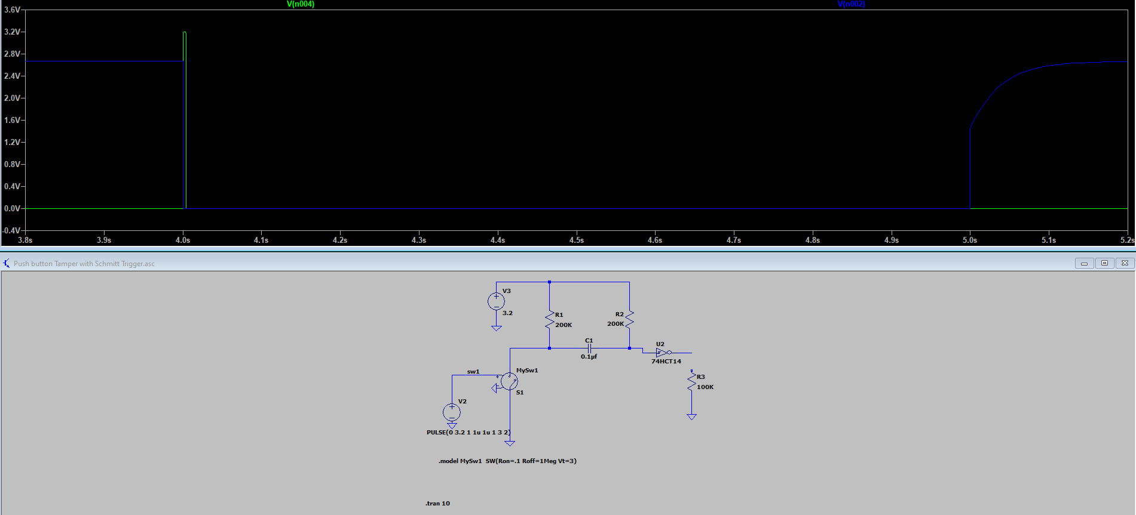Click the V3 reference label

pyautogui.click(x=507, y=291)
